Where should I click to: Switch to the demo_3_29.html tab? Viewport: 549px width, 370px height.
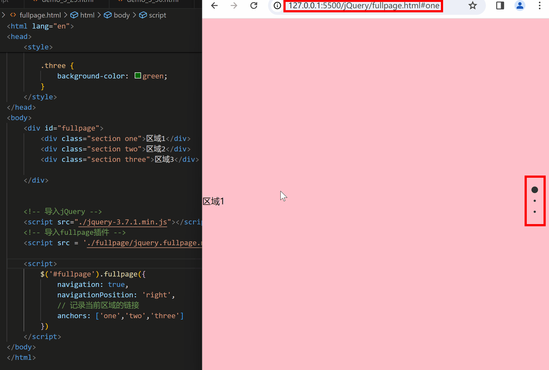67,1
